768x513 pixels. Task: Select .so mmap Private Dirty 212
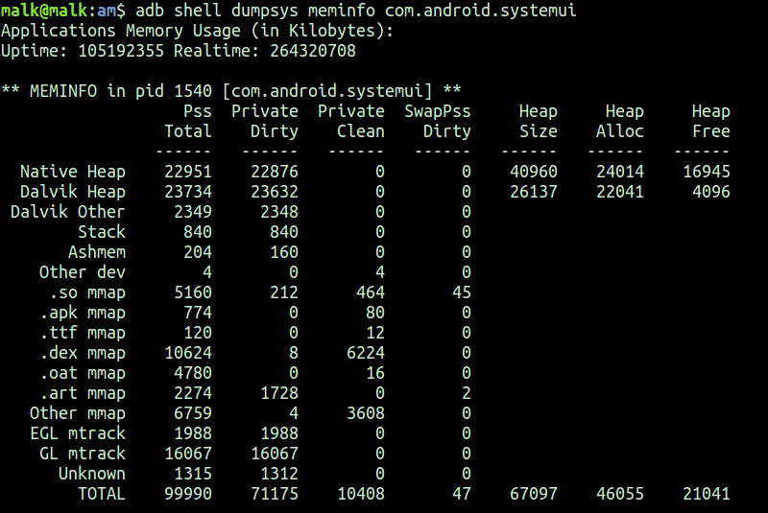pyautogui.click(x=284, y=292)
